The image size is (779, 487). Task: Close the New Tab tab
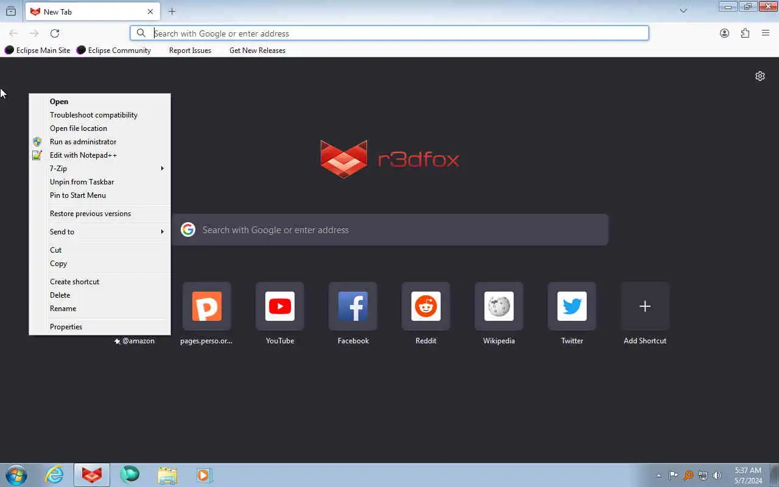[150, 12]
